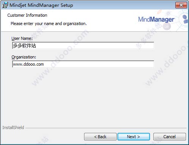Image resolution: width=189 pixels, height=145 pixels.
Task: Click the installer icon in title bar
Action: 5,5
